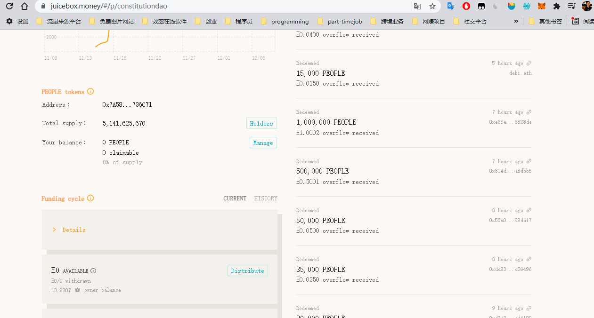Open the MetaMask fox extension

click(x=542, y=6)
